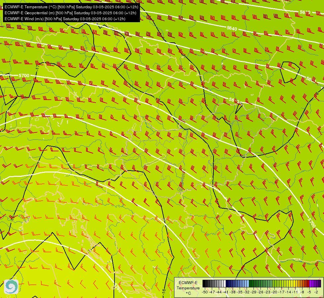Image resolution: width=324 pixels, height=298 pixels.
Task: Click the 5700 contour label at left edge
Action: 24,75
